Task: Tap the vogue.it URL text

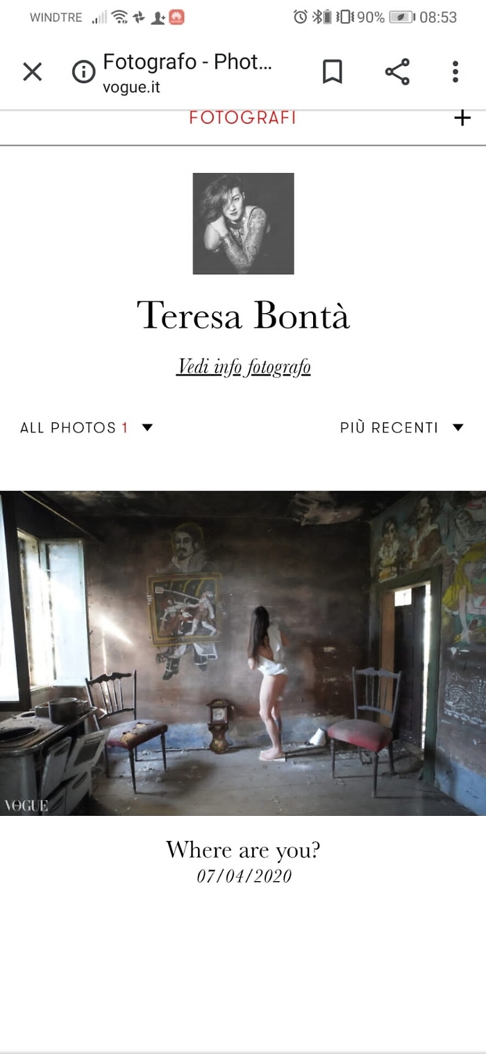Action: click(131, 88)
